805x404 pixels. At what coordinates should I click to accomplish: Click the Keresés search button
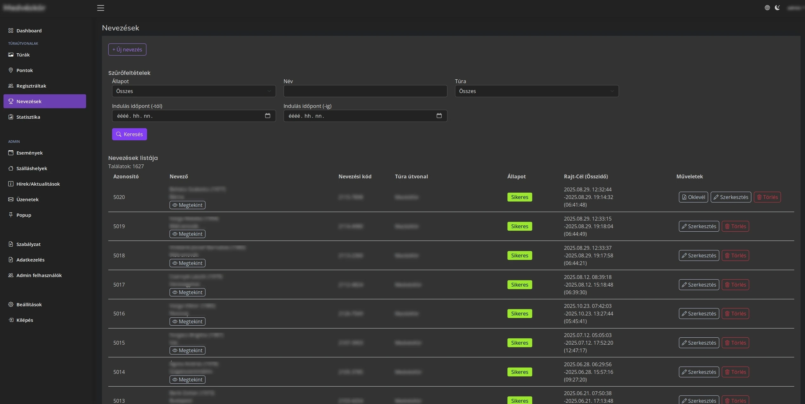tap(129, 134)
